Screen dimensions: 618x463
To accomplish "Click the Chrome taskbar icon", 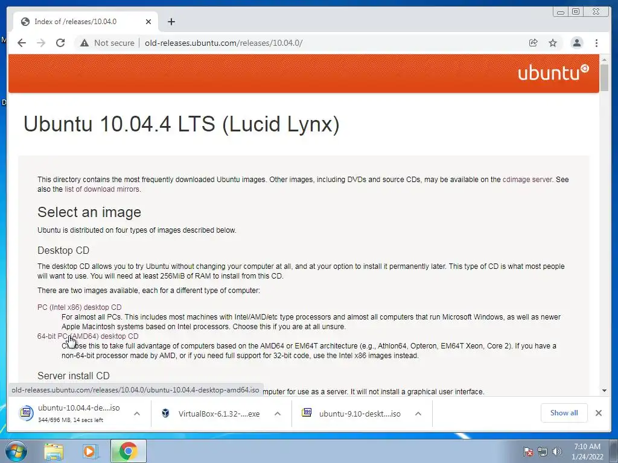I will point(128,451).
